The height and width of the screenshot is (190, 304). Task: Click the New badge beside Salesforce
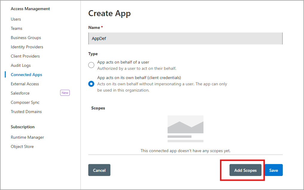pyautogui.click(x=65, y=93)
